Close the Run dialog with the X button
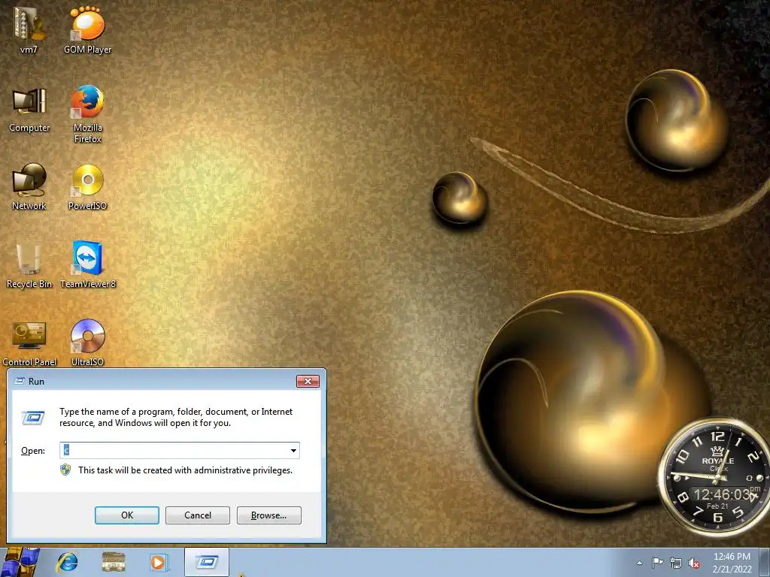This screenshot has height=577, width=770. (308, 381)
